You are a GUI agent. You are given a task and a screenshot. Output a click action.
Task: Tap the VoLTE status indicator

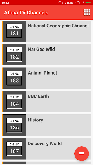(69, 3)
